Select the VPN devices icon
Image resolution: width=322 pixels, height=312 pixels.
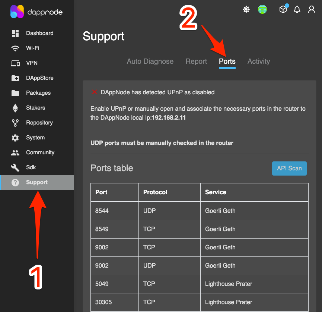(15, 63)
